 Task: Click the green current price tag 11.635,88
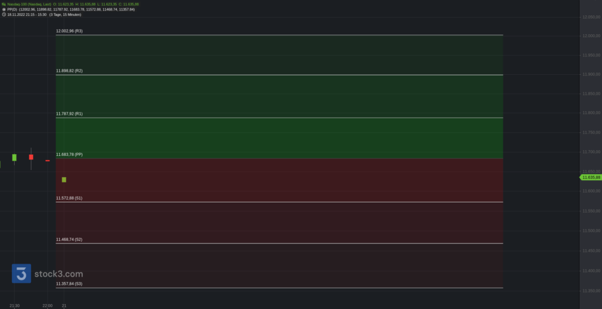(x=590, y=177)
